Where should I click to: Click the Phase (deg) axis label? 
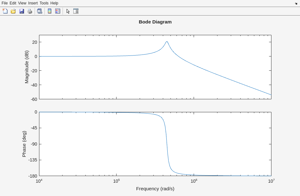[24, 144]
